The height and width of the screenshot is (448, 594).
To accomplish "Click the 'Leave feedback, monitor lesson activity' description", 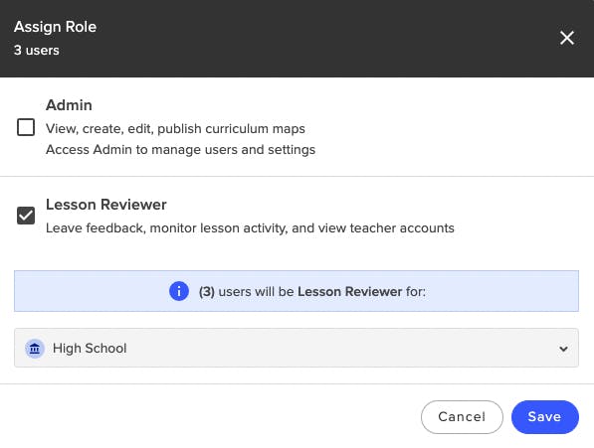I will [250, 228].
